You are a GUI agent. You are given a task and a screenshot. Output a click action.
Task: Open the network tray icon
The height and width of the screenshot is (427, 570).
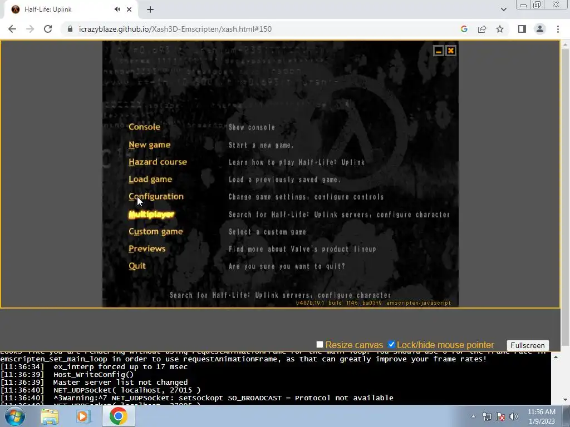[x=487, y=416]
